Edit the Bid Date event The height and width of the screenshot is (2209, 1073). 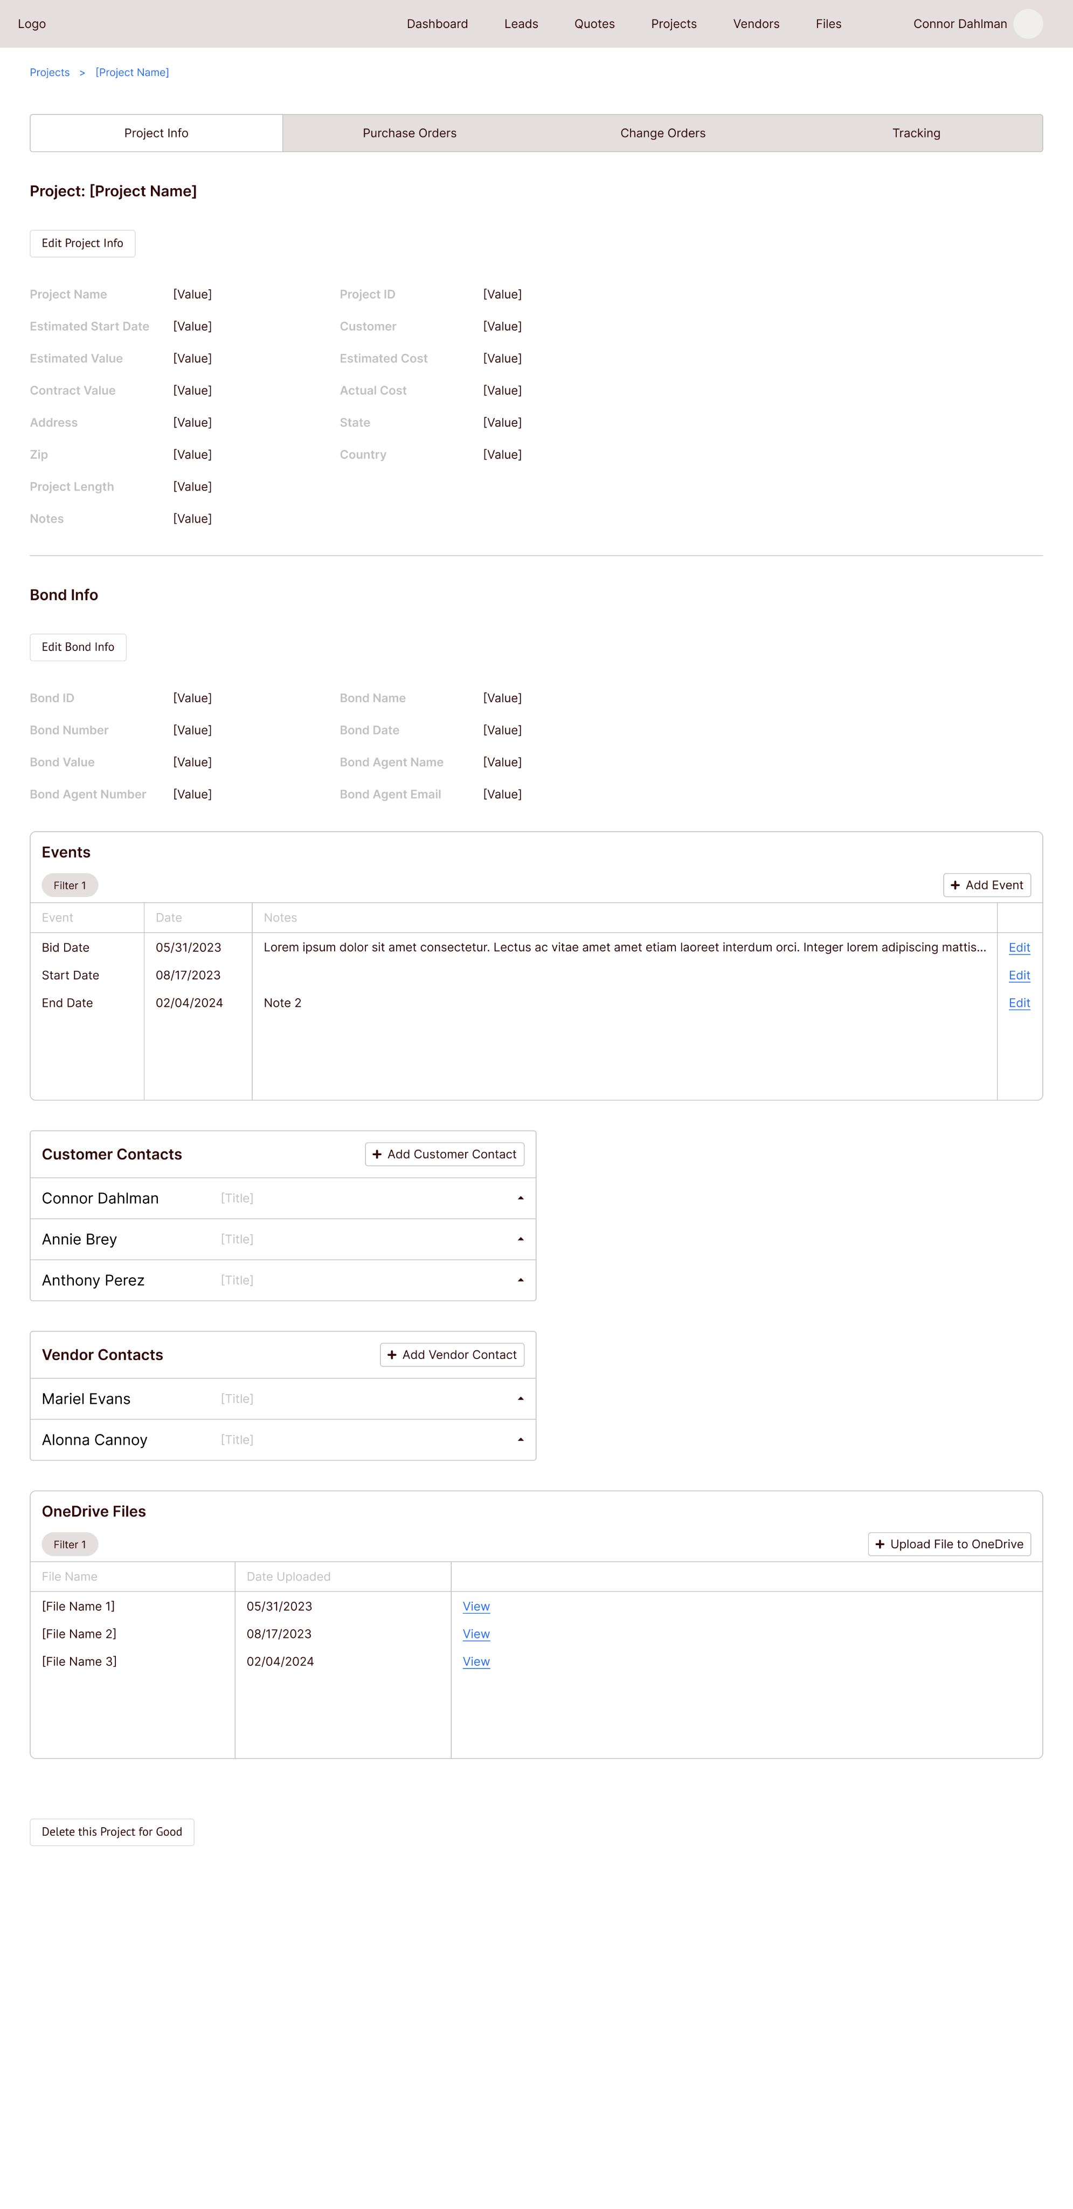(x=1019, y=948)
